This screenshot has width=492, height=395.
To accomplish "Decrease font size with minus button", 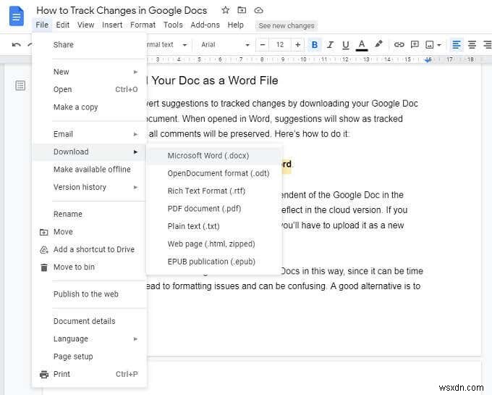I will 263,45.
